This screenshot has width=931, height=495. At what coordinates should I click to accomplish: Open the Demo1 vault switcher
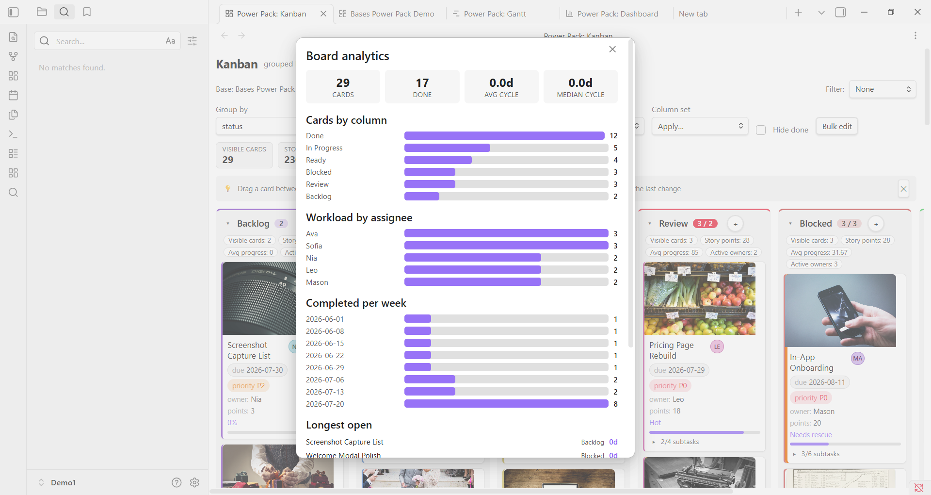point(57,482)
